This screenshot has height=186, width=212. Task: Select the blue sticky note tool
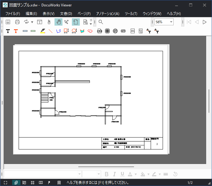tap(25, 31)
